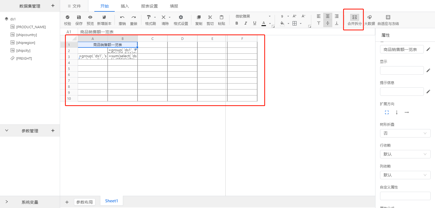Screen dimensions: 435x208
Task: Click the 自适应与冻结 icon
Action: pyautogui.click(x=388, y=17)
